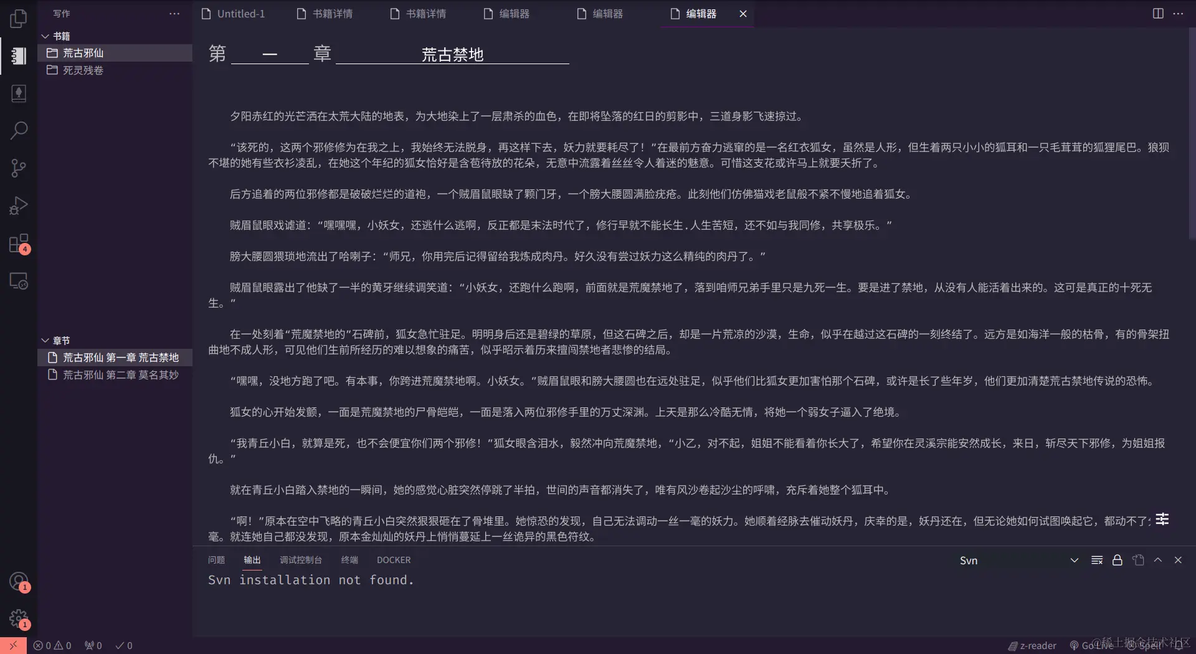Open the Run and Debug view
Image resolution: width=1196 pixels, height=654 pixels.
coord(19,206)
